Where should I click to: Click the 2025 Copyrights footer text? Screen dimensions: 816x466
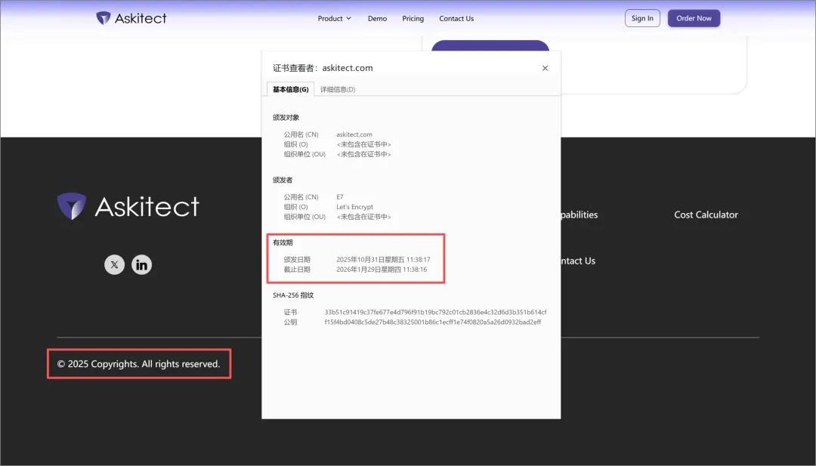point(138,364)
